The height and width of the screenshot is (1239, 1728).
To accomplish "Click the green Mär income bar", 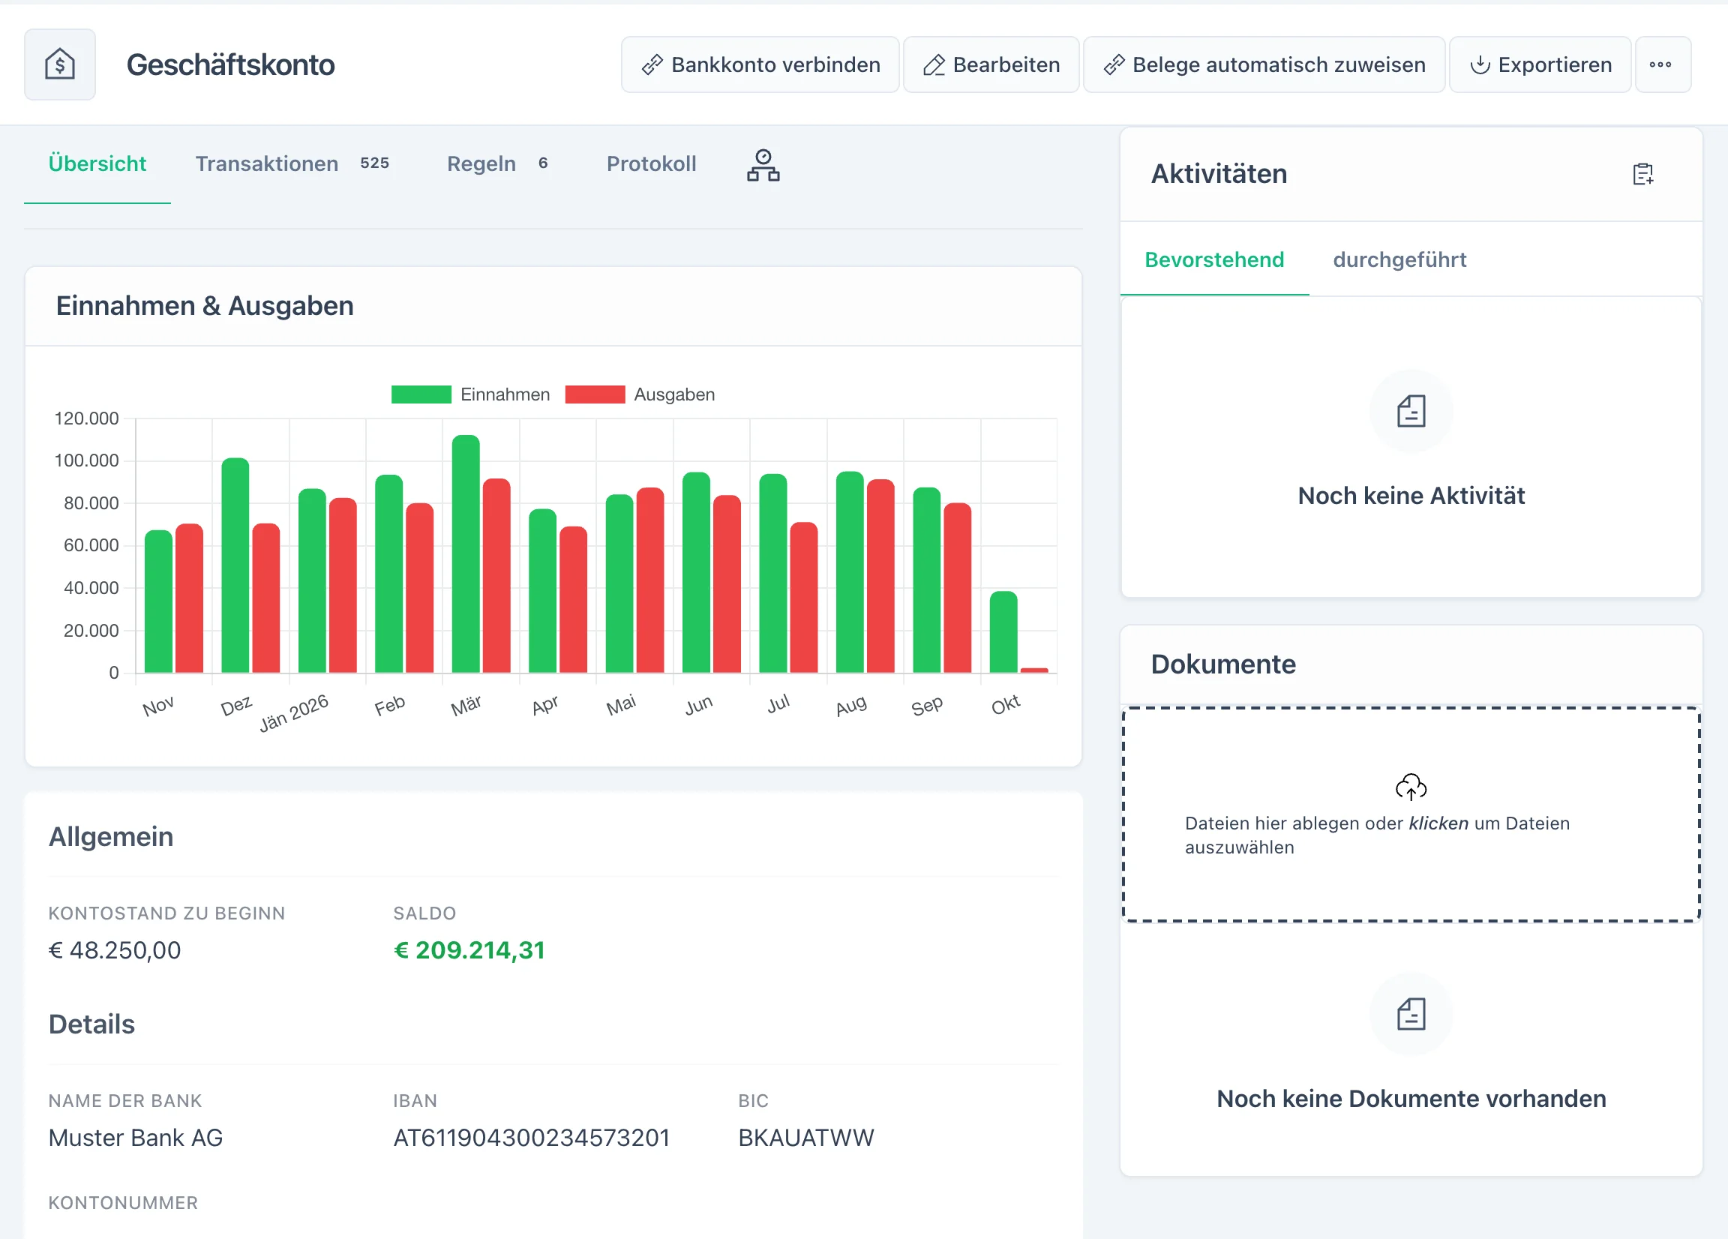I will click(x=466, y=554).
